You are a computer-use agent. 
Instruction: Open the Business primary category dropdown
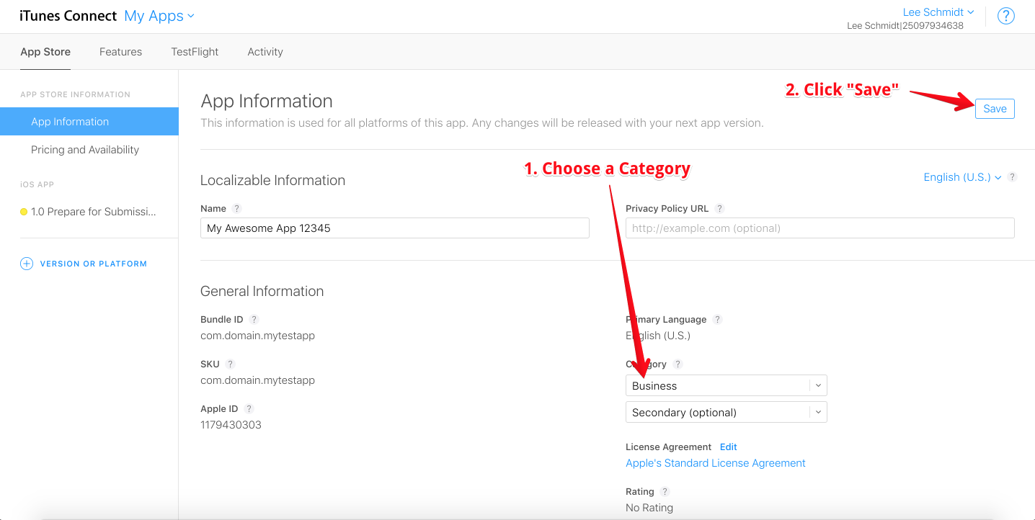coord(727,385)
